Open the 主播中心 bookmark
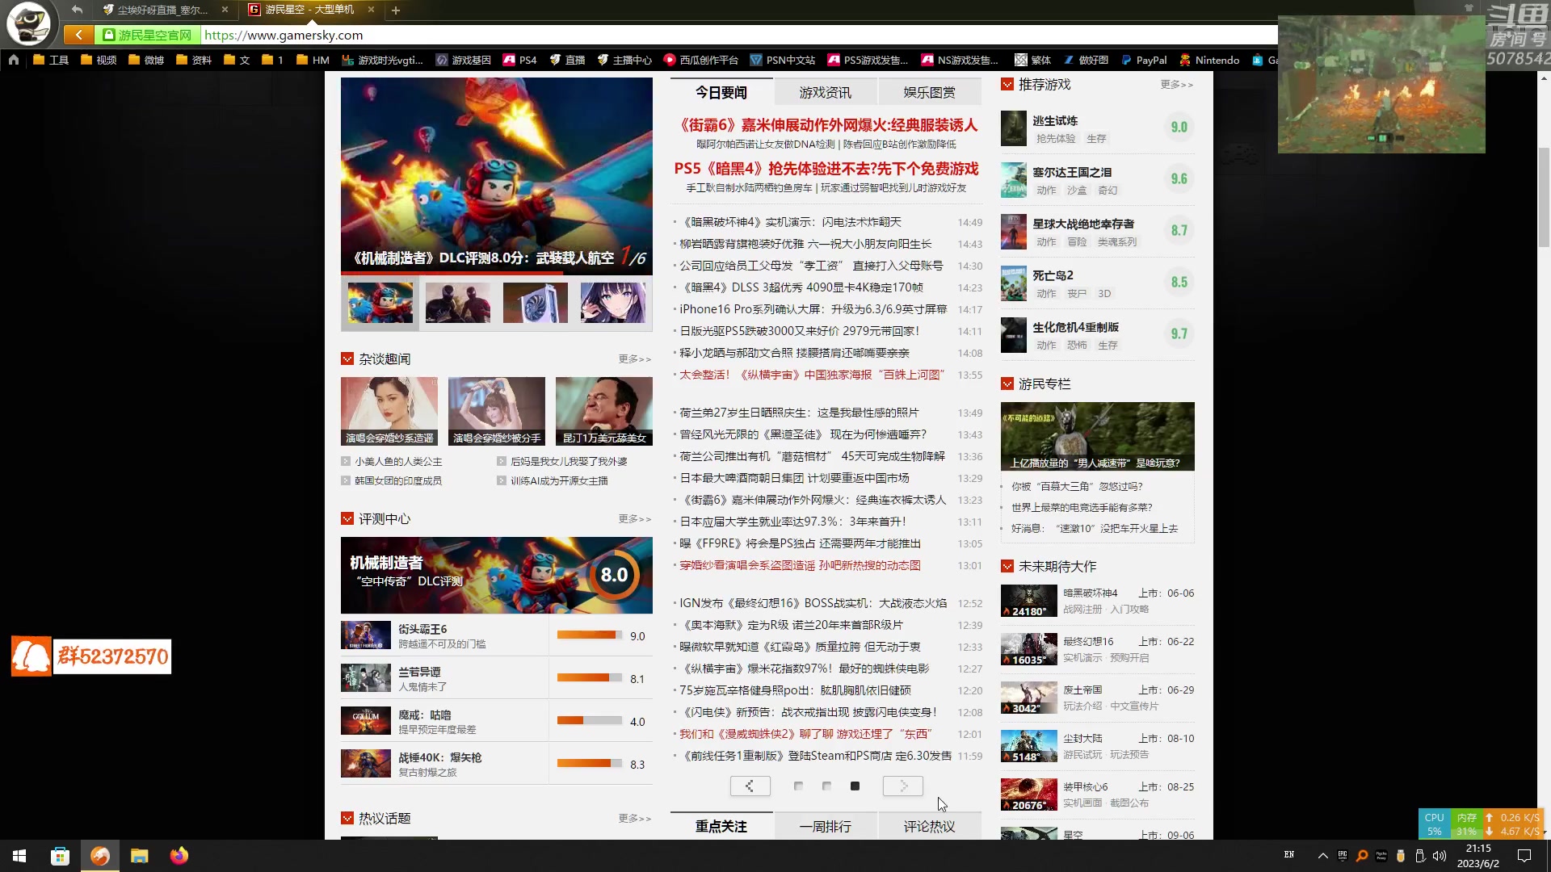1551x872 pixels. pos(624,60)
